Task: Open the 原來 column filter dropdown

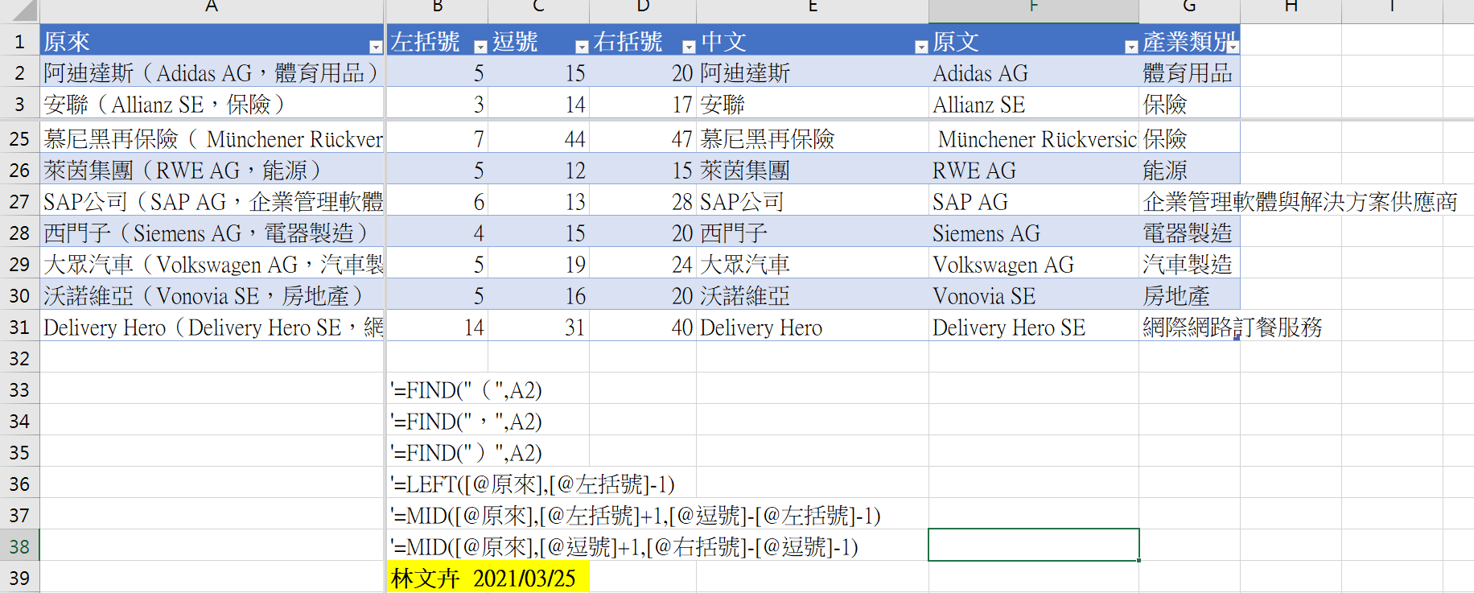Action: 375,47
